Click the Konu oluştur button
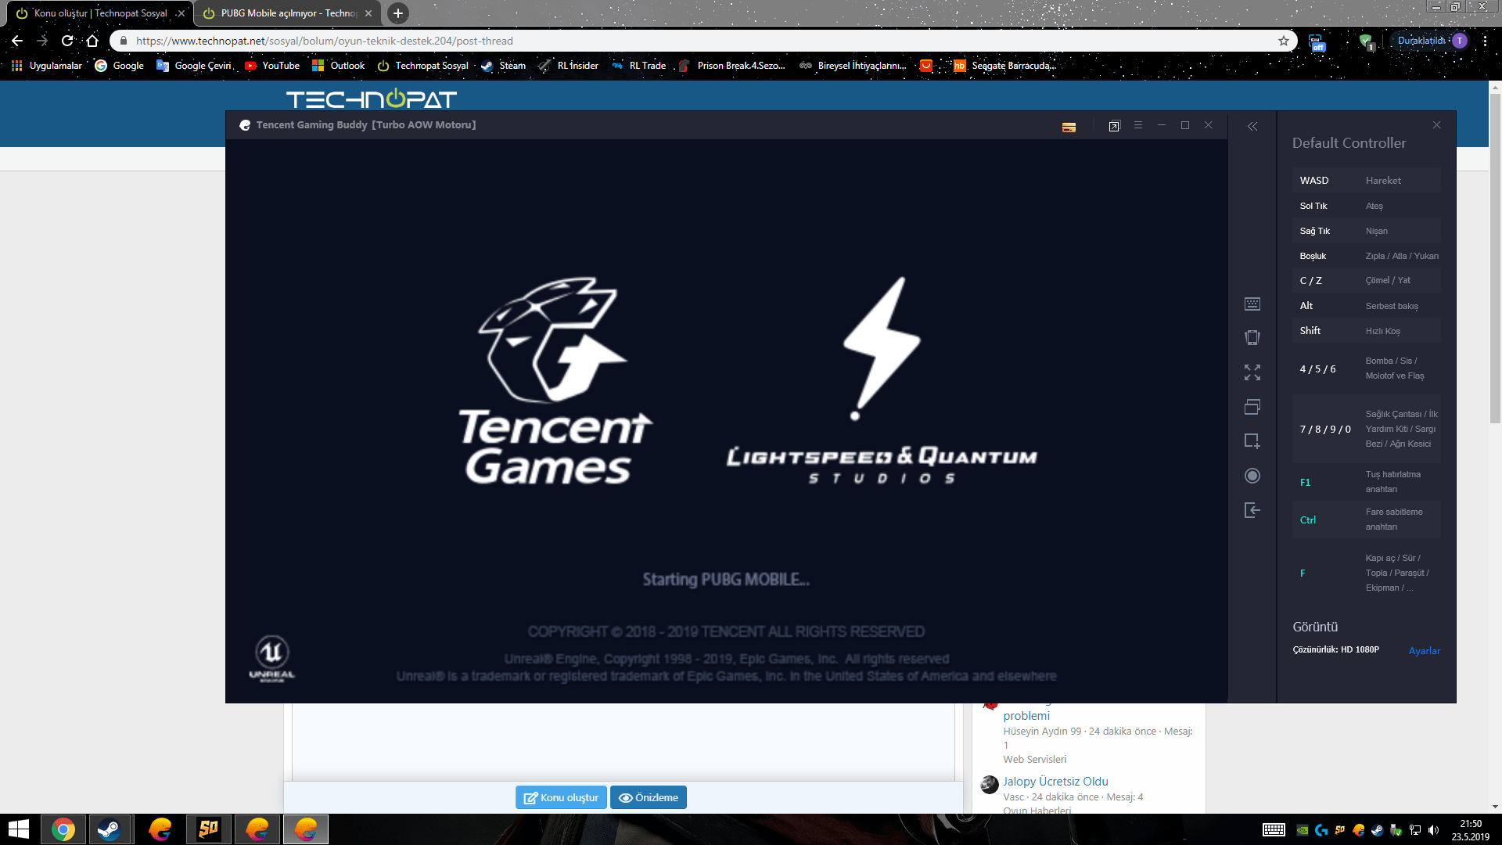 pos(561,797)
